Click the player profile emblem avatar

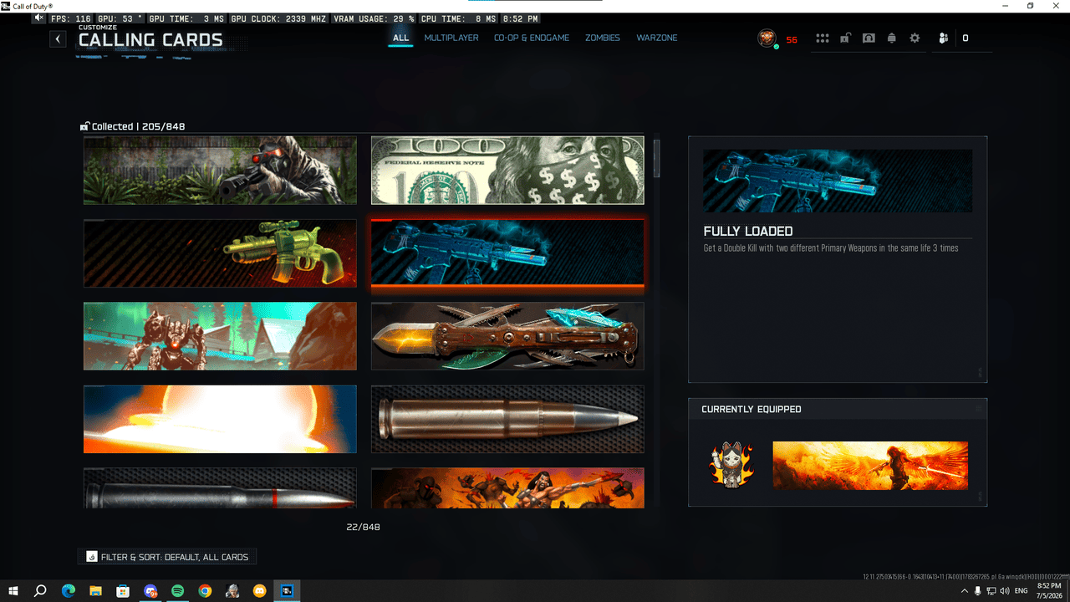(767, 38)
